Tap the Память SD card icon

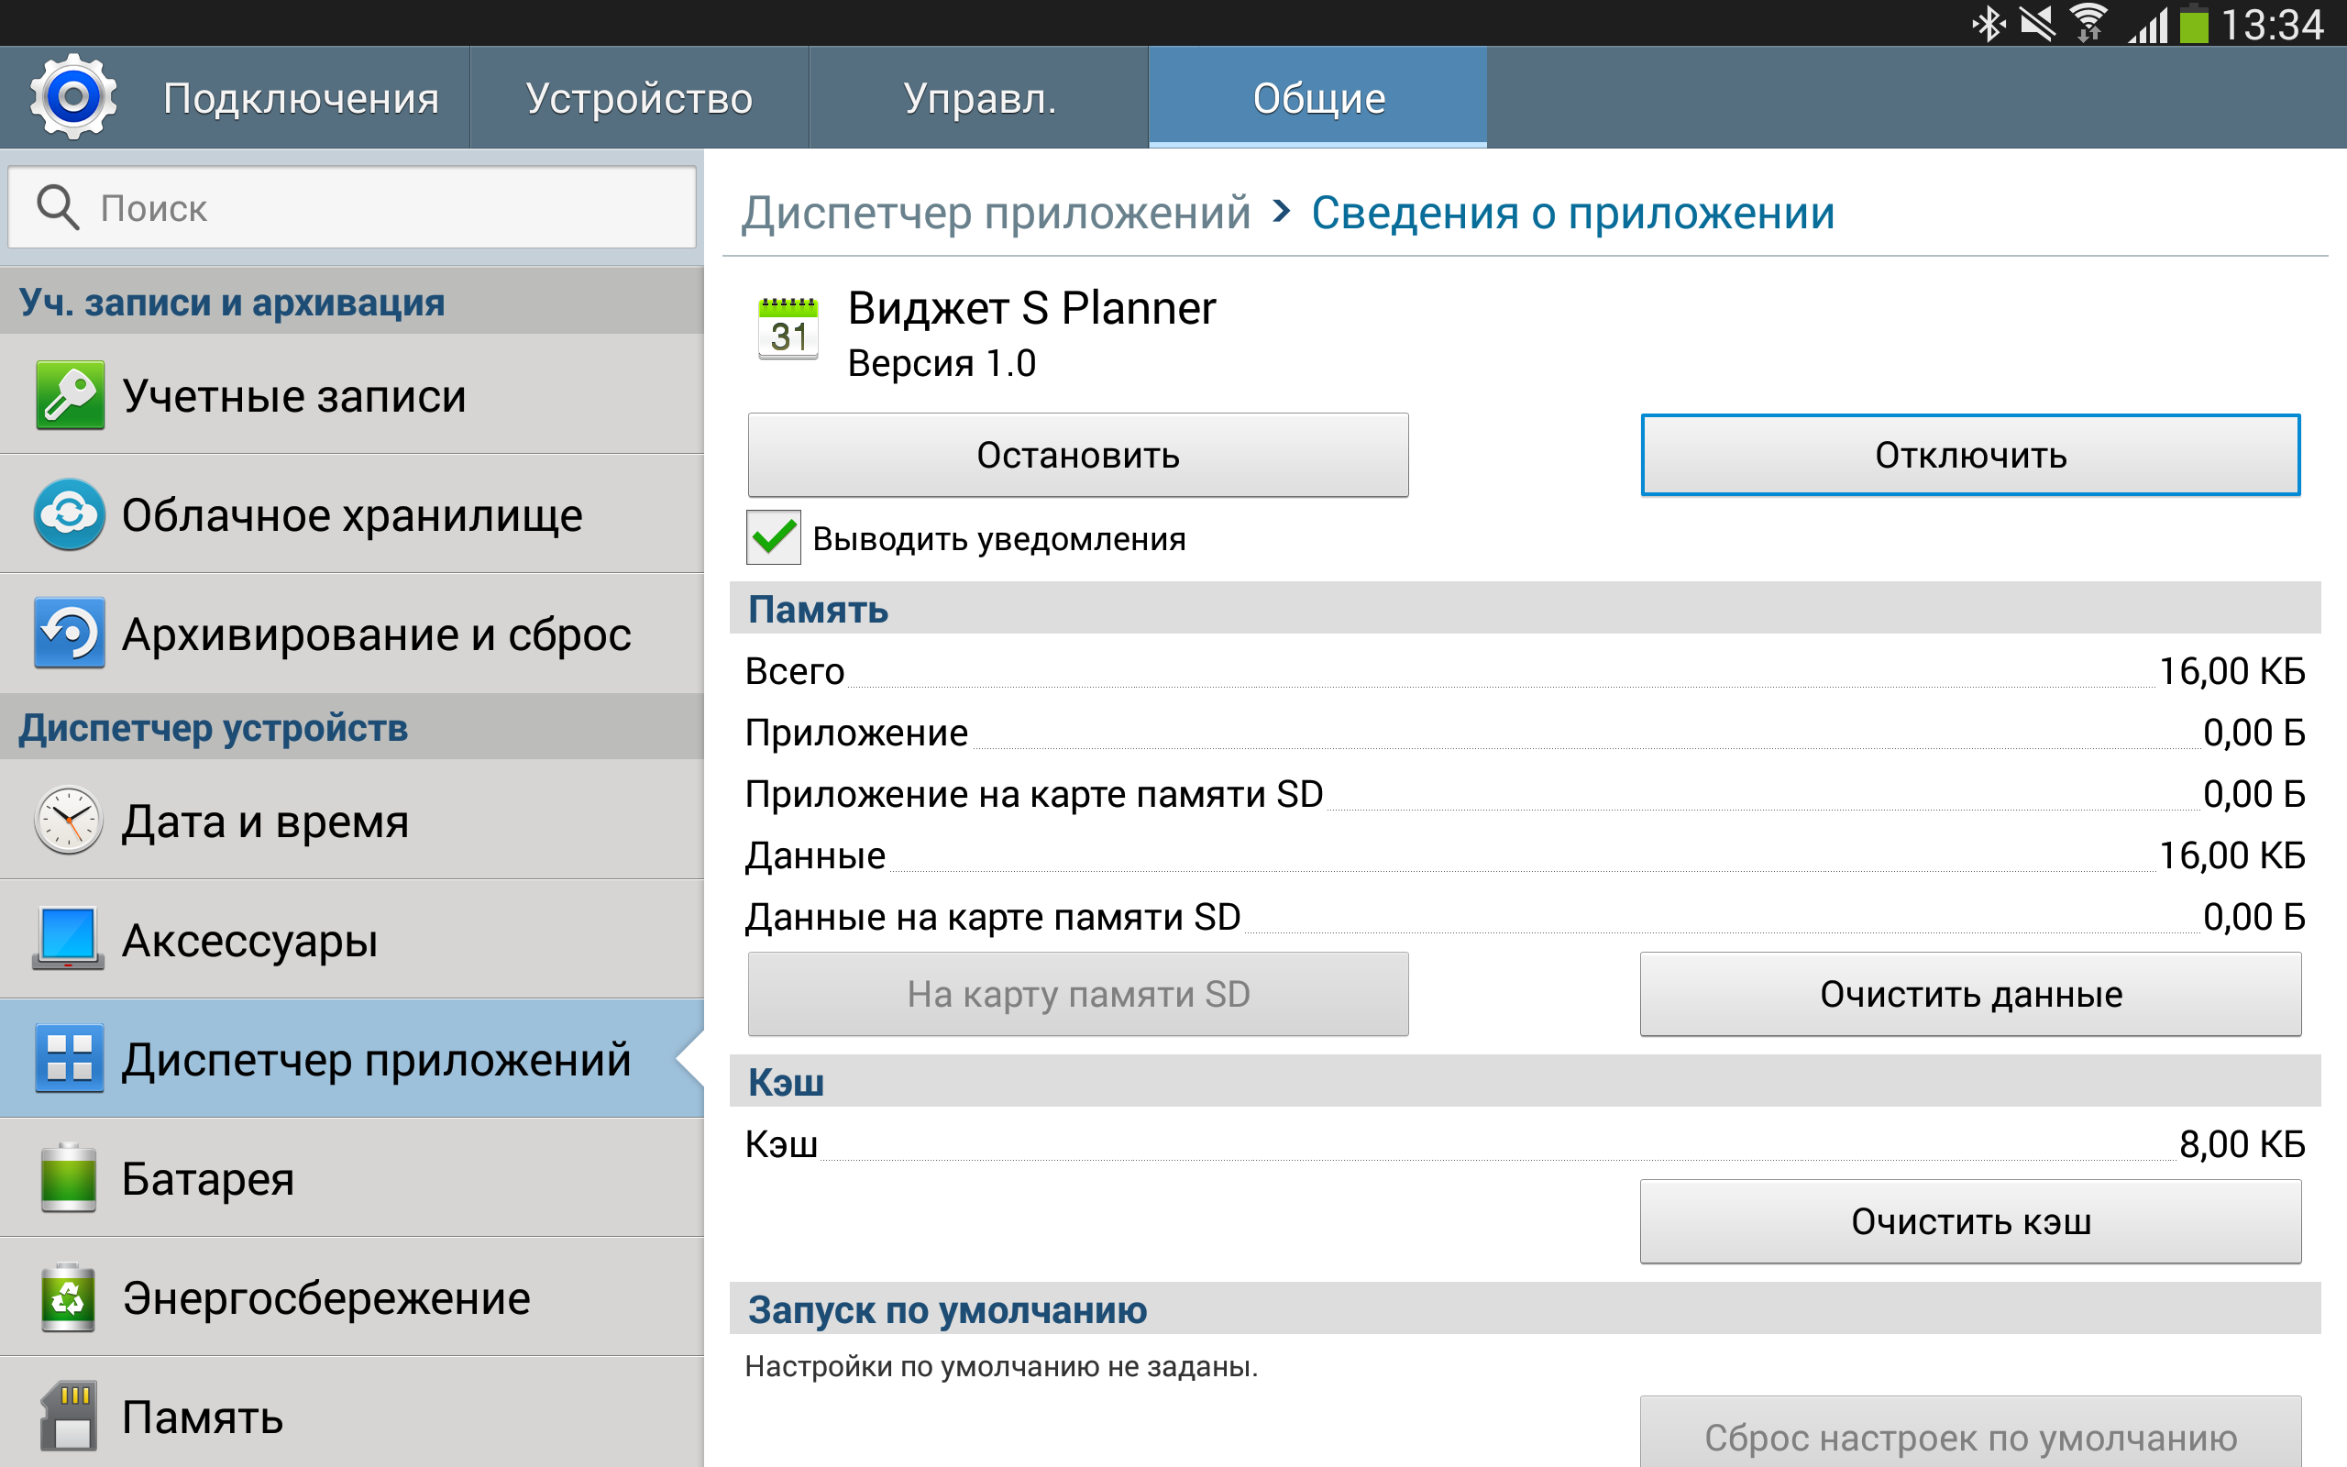68,1417
